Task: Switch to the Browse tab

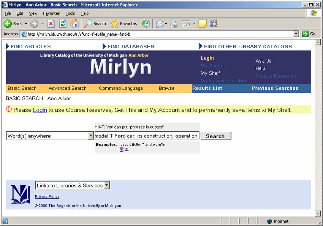Action: pos(166,88)
